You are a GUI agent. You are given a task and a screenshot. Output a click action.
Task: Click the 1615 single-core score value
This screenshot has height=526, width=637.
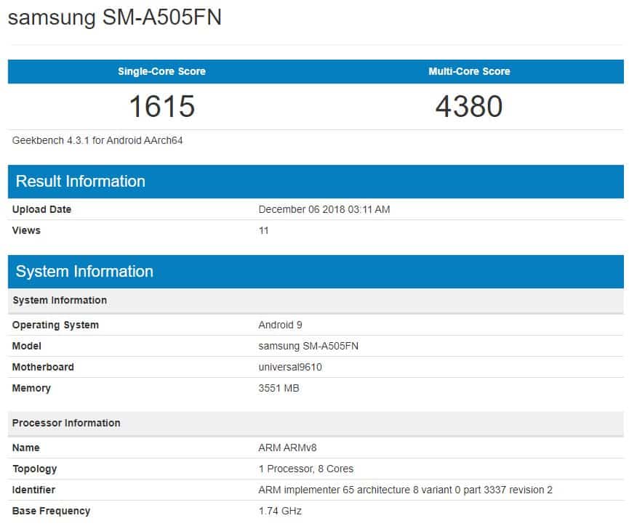coord(161,106)
